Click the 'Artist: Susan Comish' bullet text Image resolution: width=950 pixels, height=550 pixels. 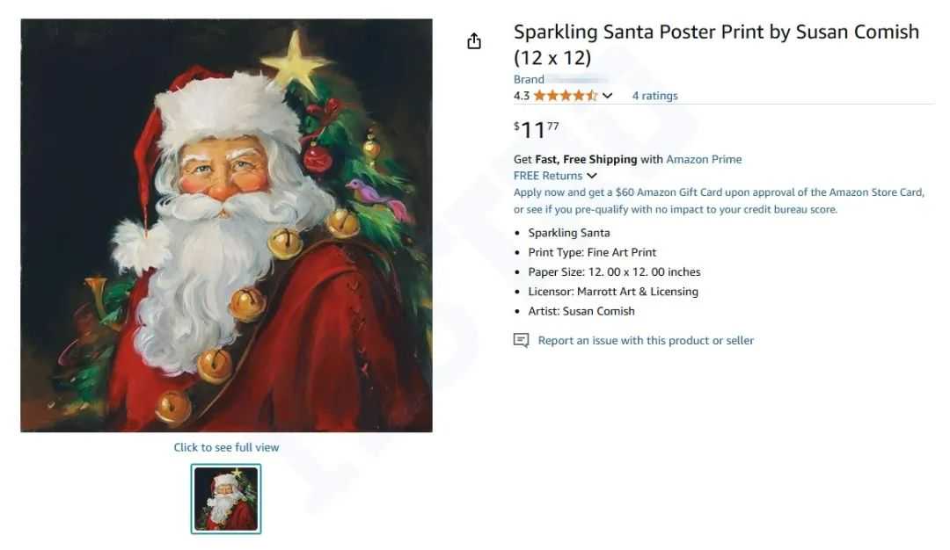[x=581, y=311]
